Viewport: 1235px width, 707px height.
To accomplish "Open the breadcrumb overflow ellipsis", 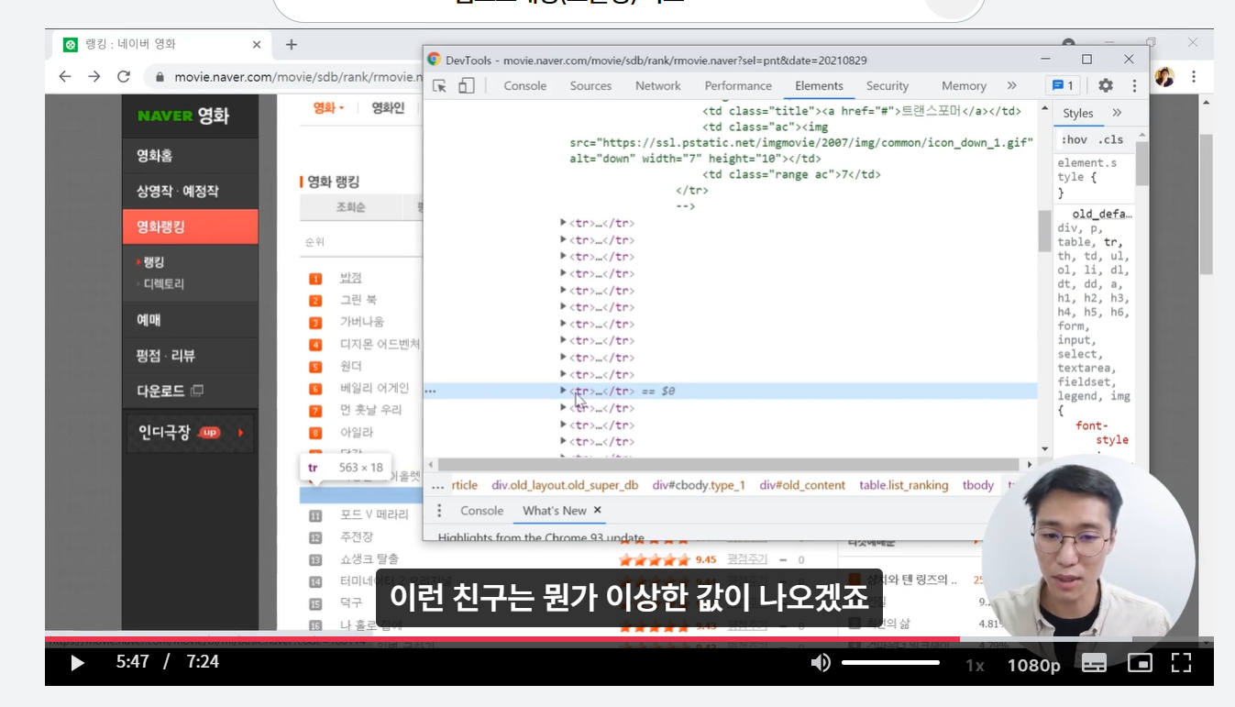I will click(437, 485).
